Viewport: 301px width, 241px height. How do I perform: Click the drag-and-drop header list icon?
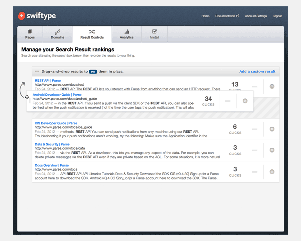pyautogui.click(x=36, y=72)
